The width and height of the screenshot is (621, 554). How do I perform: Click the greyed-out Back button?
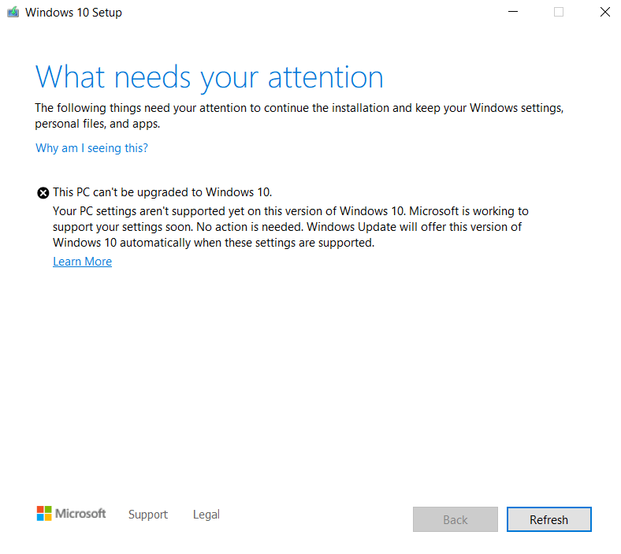coord(455,519)
